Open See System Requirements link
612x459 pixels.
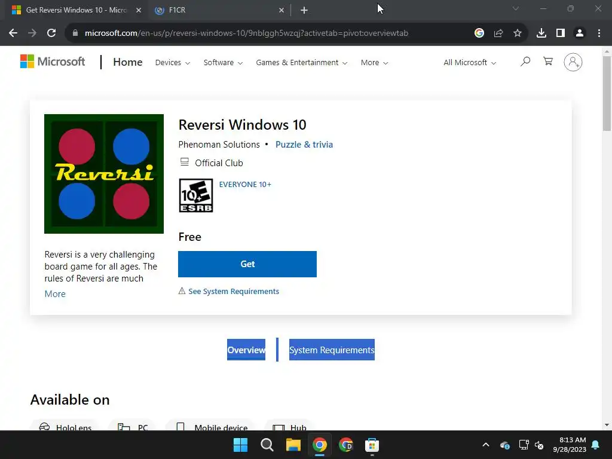click(234, 291)
